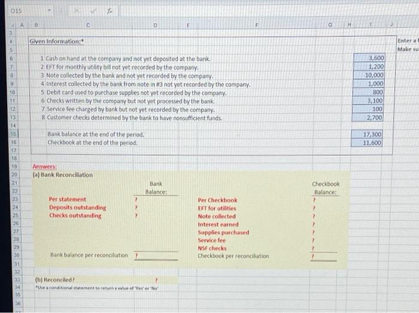
Task: Select service fee value cell 100
Action: 368,109
